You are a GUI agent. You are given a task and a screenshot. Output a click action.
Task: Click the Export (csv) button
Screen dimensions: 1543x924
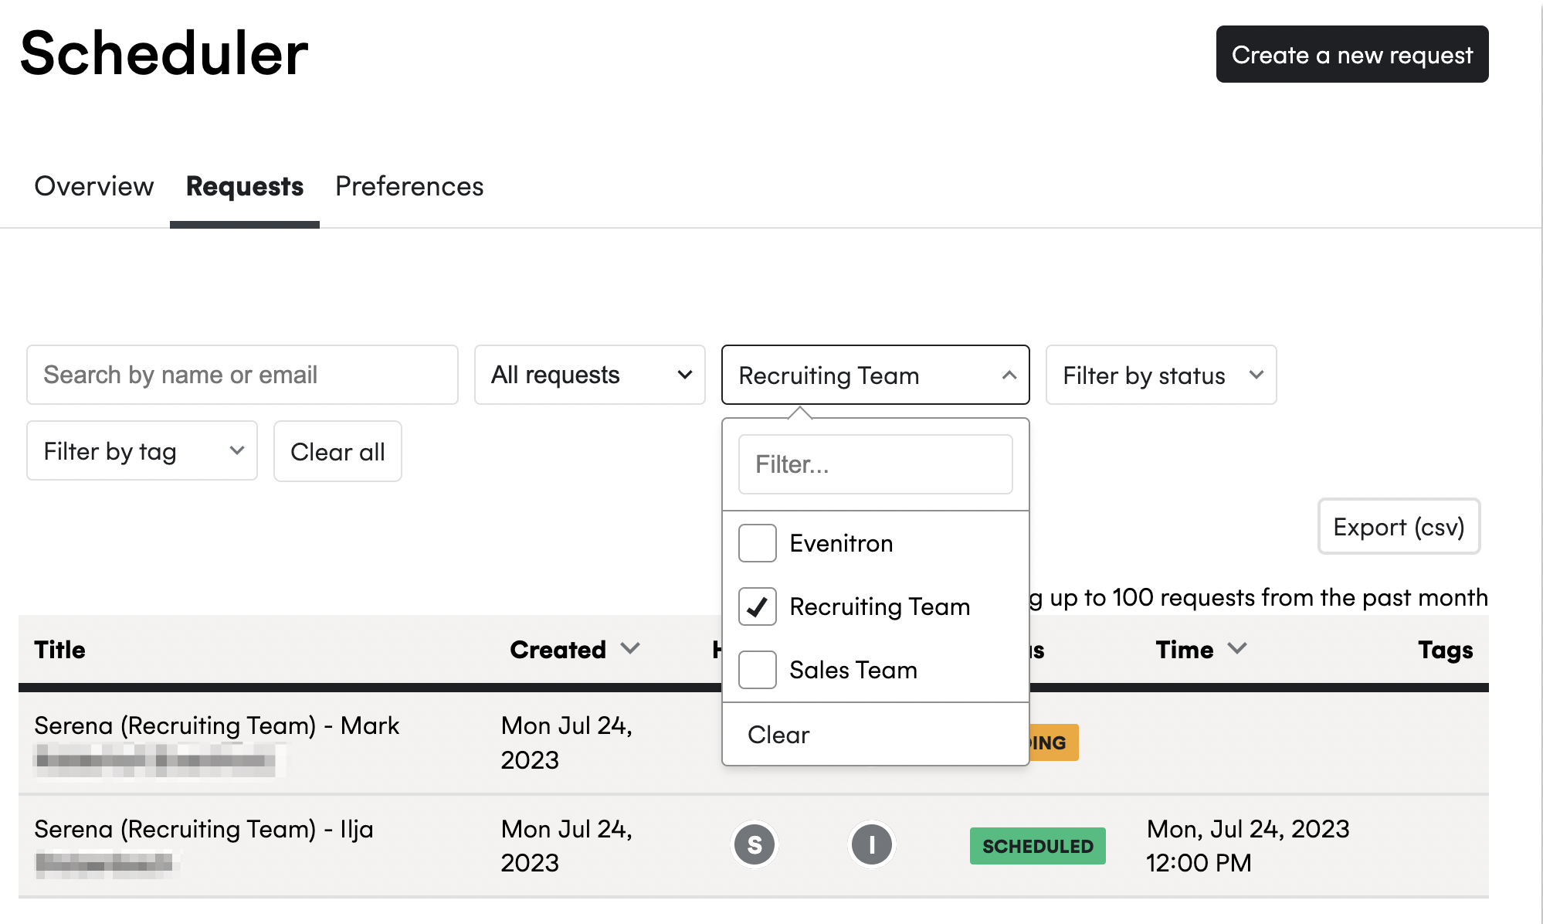(x=1399, y=527)
